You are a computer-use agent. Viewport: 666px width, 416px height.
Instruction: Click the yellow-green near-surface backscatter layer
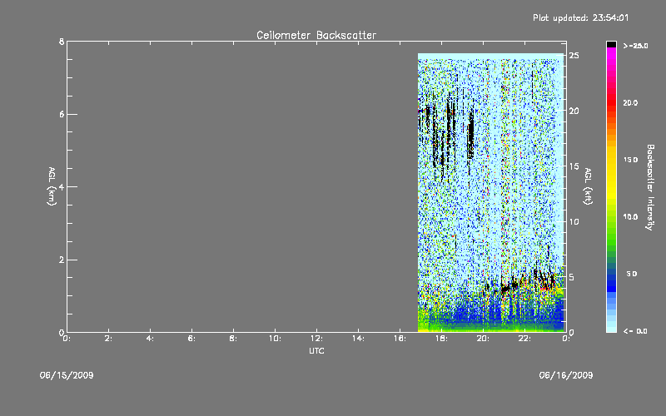tap(490, 327)
